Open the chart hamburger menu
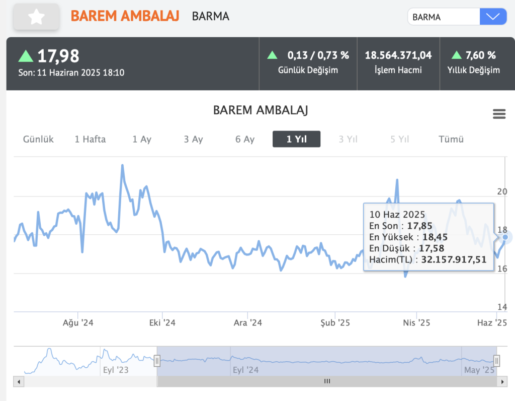Viewport: 515px width, 401px height. point(499,114)
